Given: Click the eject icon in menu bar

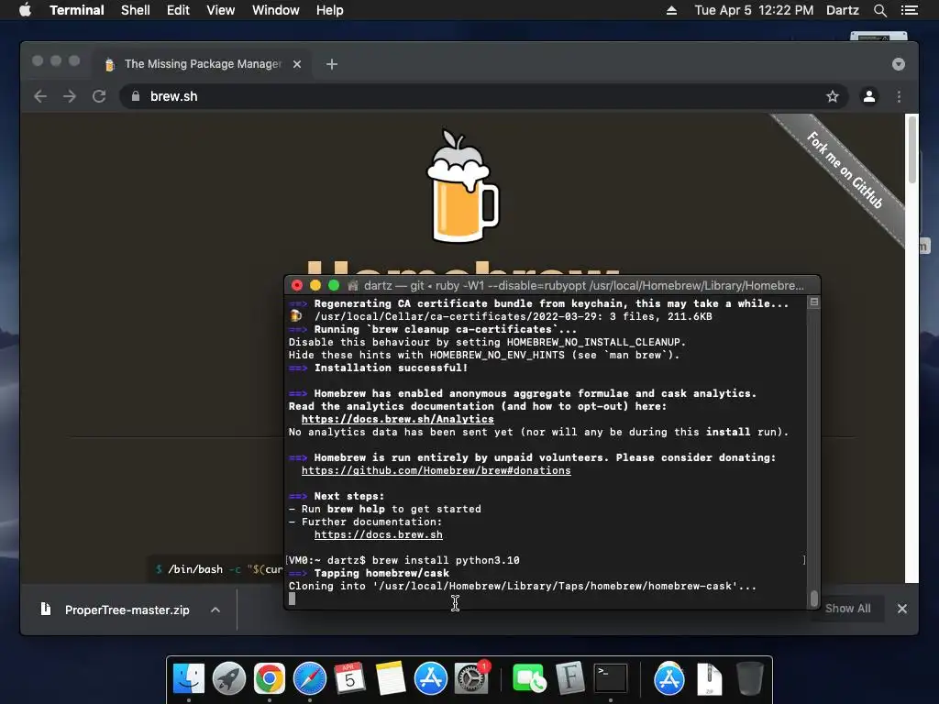Looking at the screenshot, I should (671, 10).
